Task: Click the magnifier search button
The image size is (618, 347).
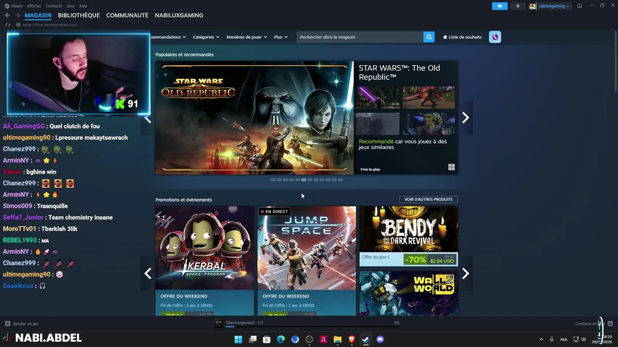Action: 429,37
